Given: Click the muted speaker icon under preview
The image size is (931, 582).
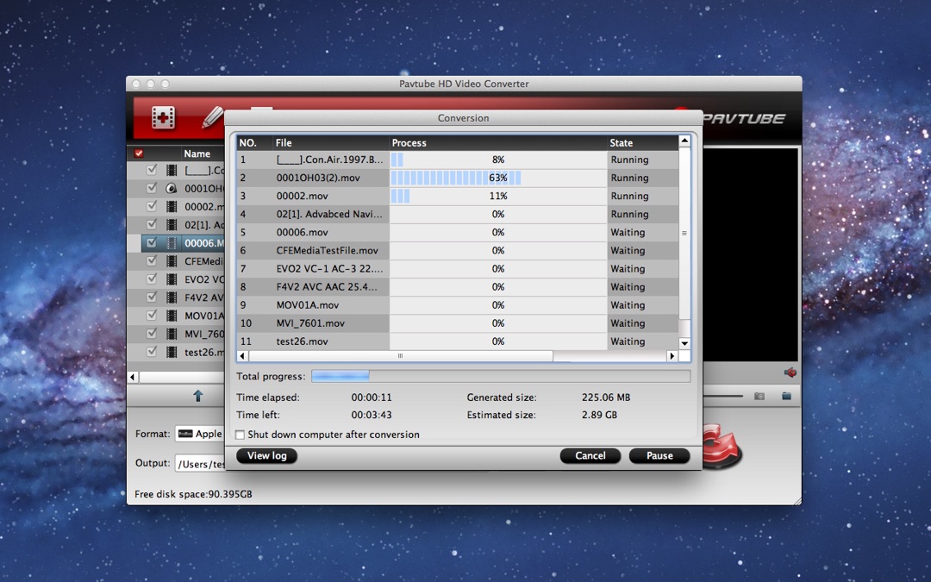Looking at the screenshot, I should [x=790, y=372].
